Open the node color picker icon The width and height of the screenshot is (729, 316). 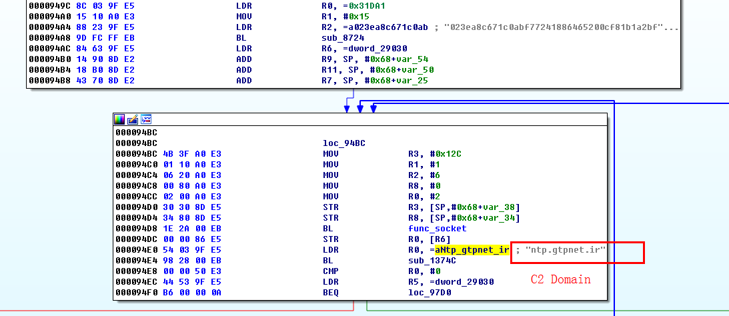pyautogui.click(x=120, y=119)
